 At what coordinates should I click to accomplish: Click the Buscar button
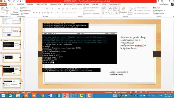pyautogui.click(x=156, y=8)
